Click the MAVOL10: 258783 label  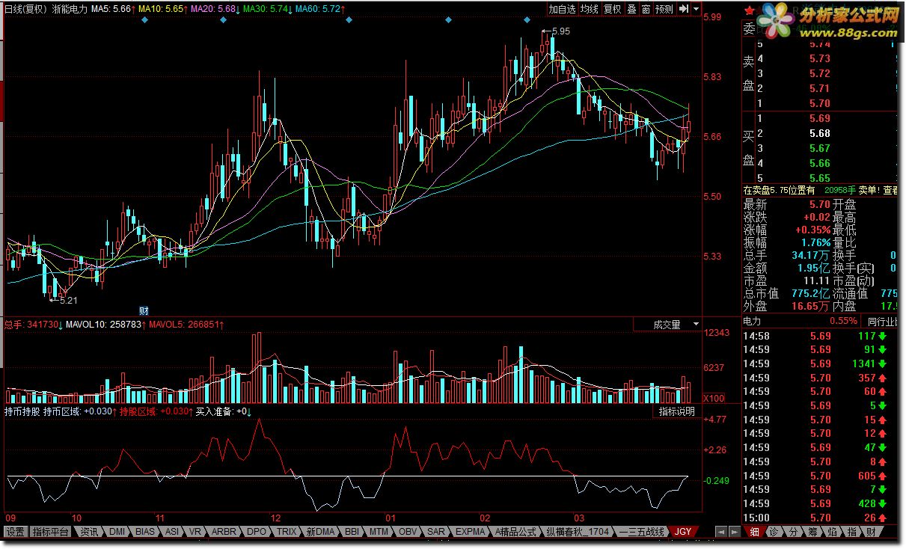pyautogui.click(x=104, y=325)
